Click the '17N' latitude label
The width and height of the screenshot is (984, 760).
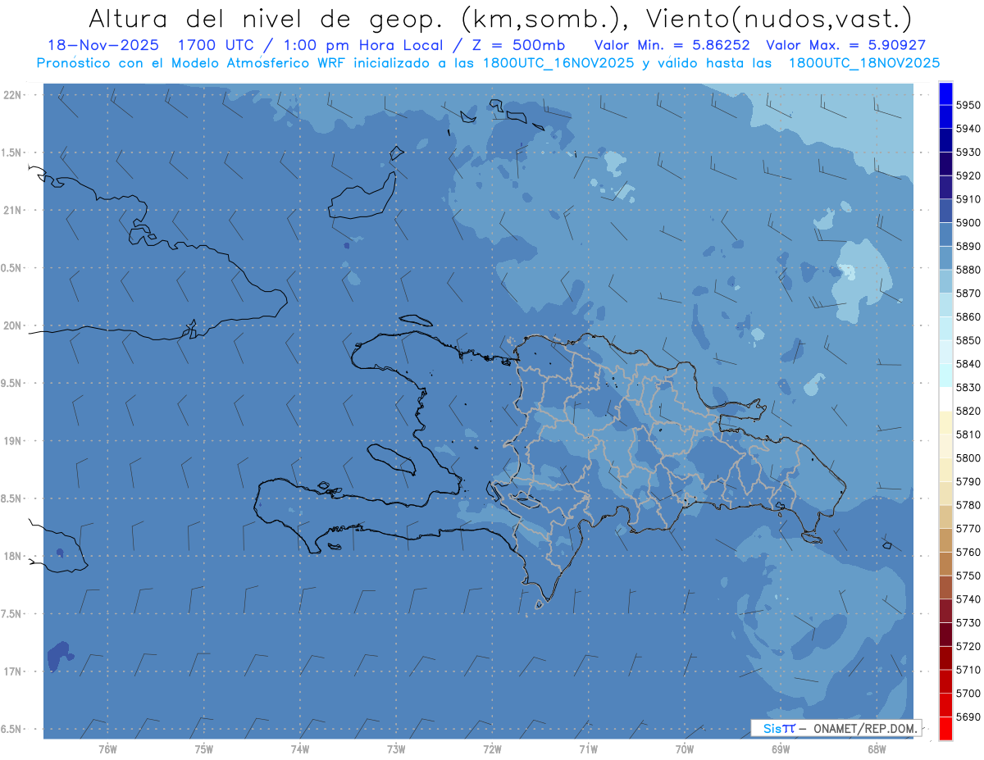point(12,671)
